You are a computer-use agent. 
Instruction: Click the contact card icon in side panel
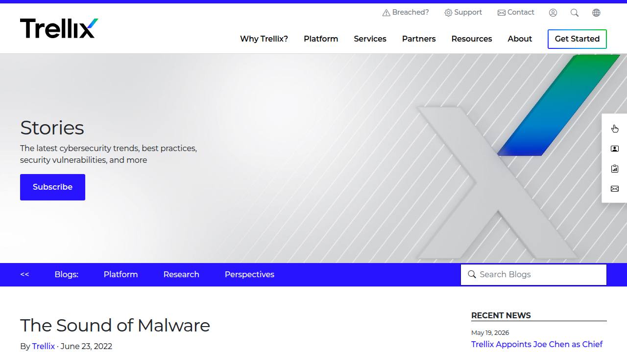(615, 149)
